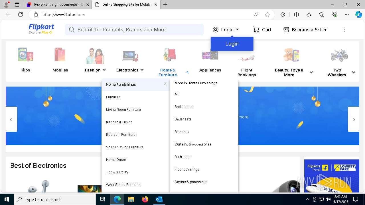Click the Flipkart search input field

click(x=134, y=30)
